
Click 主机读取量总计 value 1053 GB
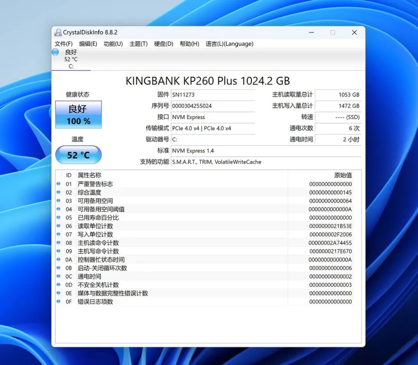point(338,95)
